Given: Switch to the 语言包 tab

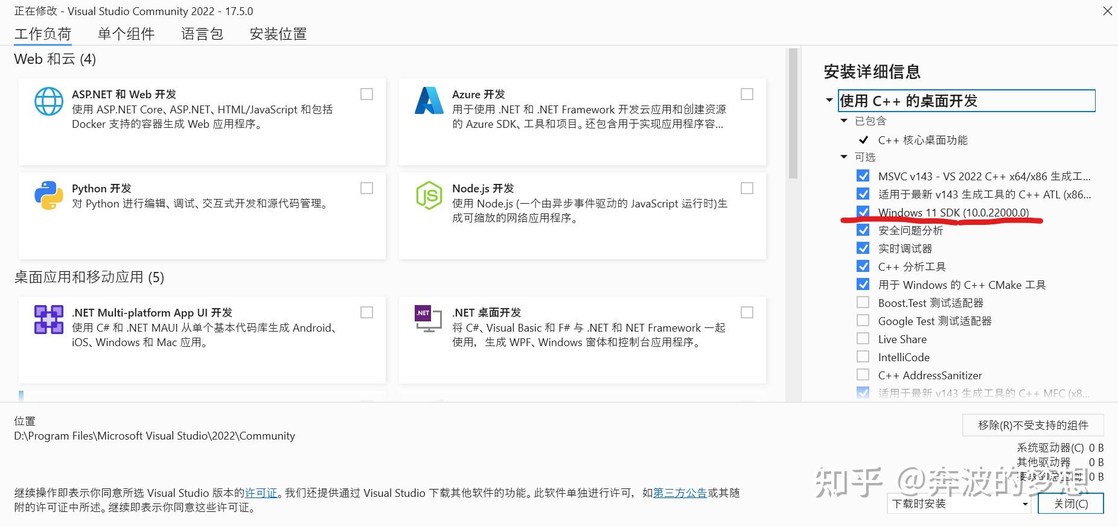Looking at the screenshot, I should click(x=202, y=34).
